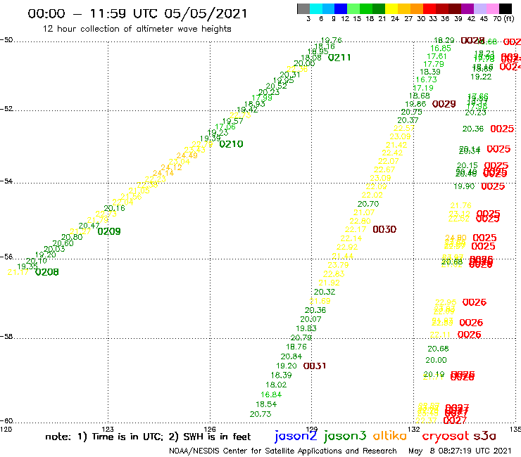Viewport: 521px width, 457px height.
Task: Select the 's3a' satellite legend label
Action: coord(485,436)
